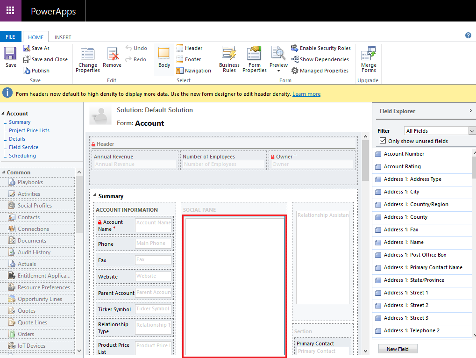Go to Field Service section link
This screenshot has height=358, width=476.
(24, 147)
